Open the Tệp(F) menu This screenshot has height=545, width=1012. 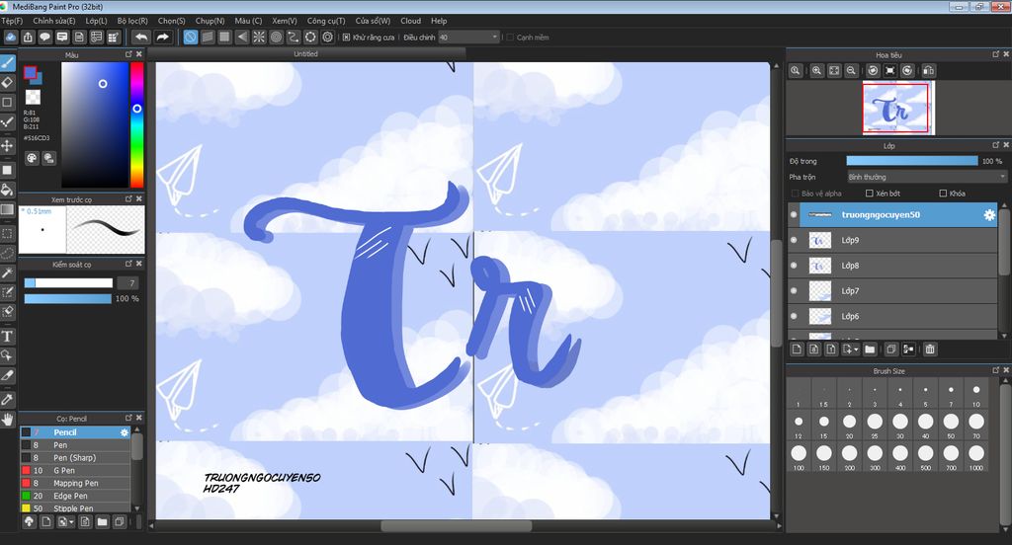point(12,21)
